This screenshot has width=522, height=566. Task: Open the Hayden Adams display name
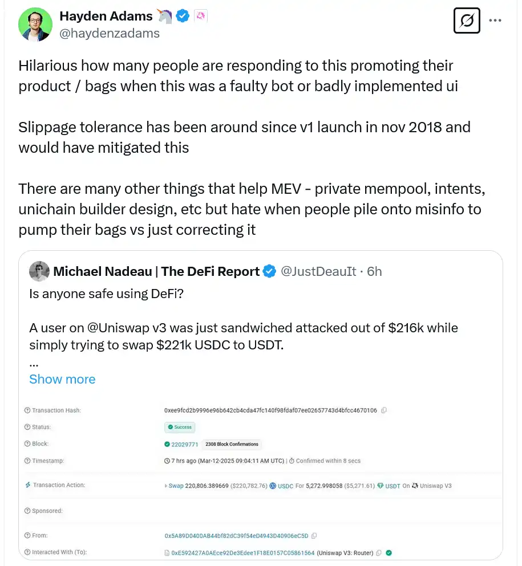click(x=106, y=16)
